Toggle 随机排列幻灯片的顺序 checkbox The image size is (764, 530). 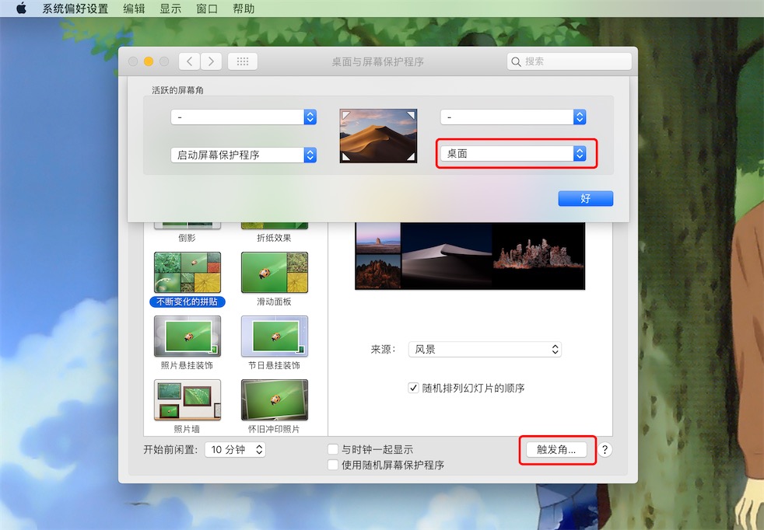point(413,388)
